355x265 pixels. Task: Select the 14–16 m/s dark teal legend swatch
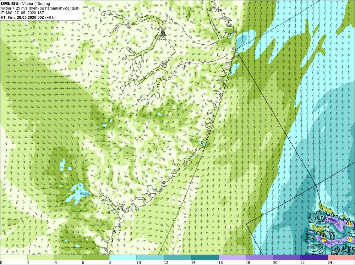205,257
